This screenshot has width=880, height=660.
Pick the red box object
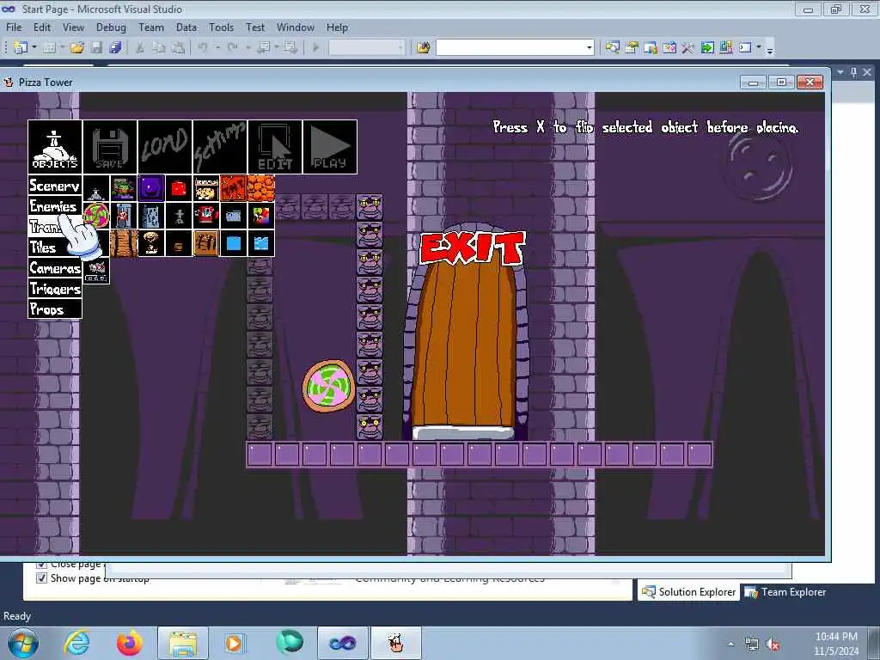pos(179,188)
